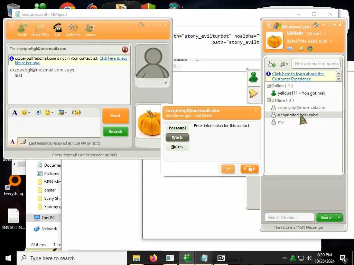Open the font 'A' tool in message toolbar
Viewport: 354px width, 265px height.
[x=15, y=112]
